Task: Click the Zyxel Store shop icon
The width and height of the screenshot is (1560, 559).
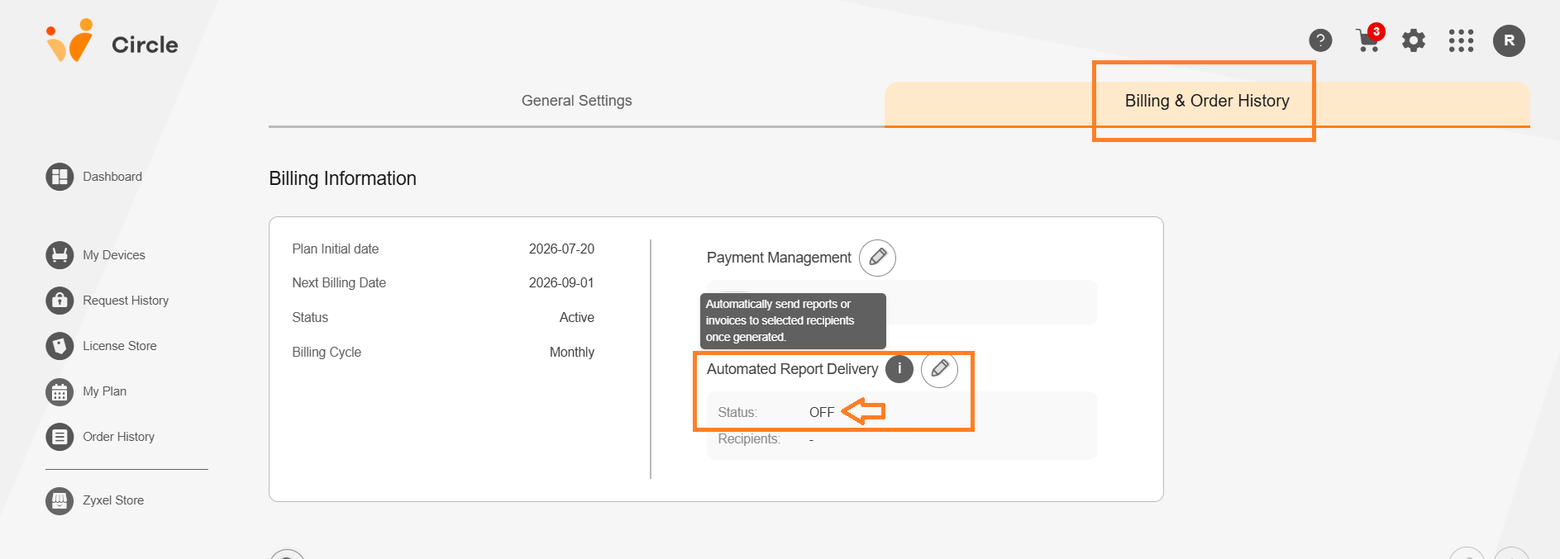Action: (x=60, y=500)
